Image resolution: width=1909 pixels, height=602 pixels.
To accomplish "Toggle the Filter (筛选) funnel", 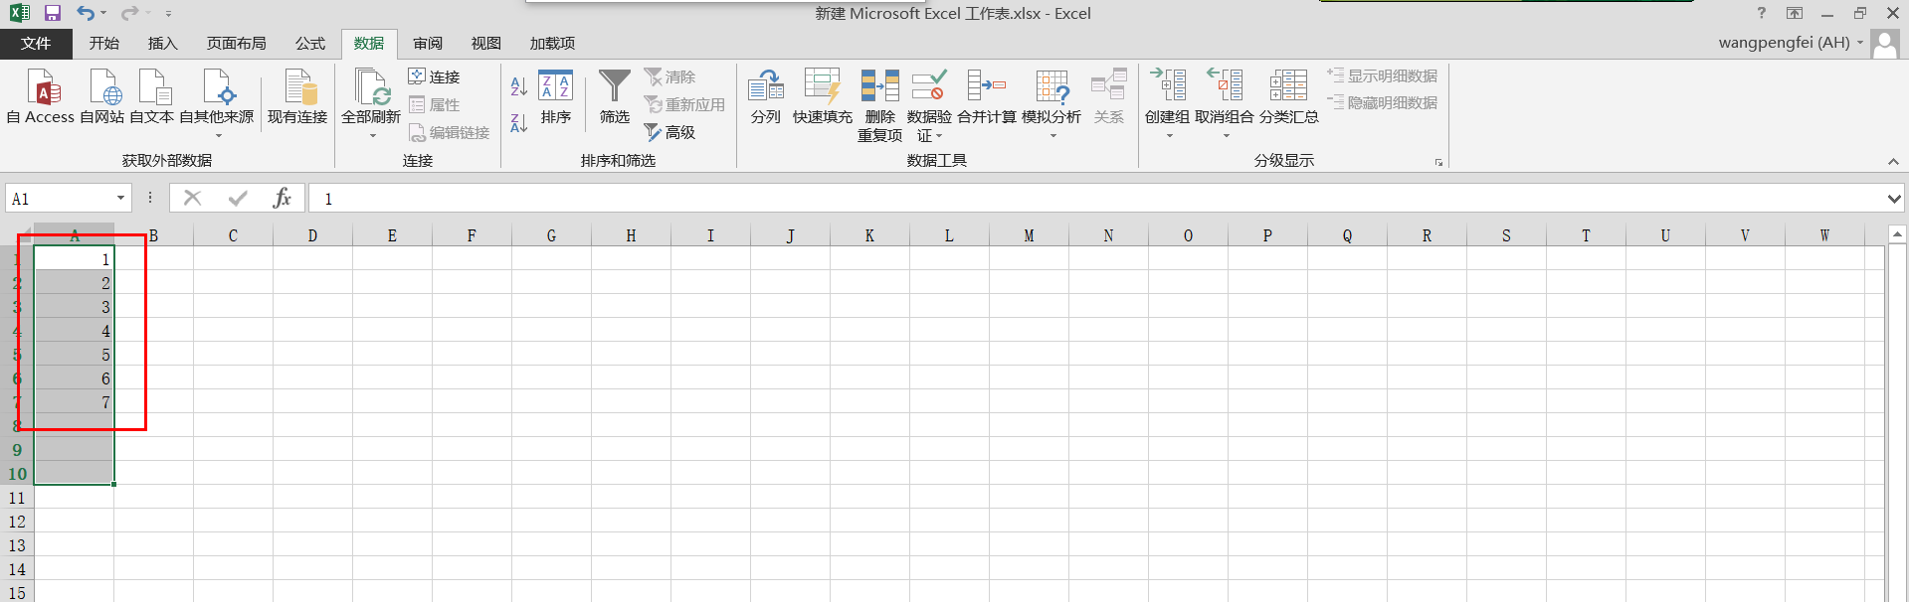I will point(615,96).
